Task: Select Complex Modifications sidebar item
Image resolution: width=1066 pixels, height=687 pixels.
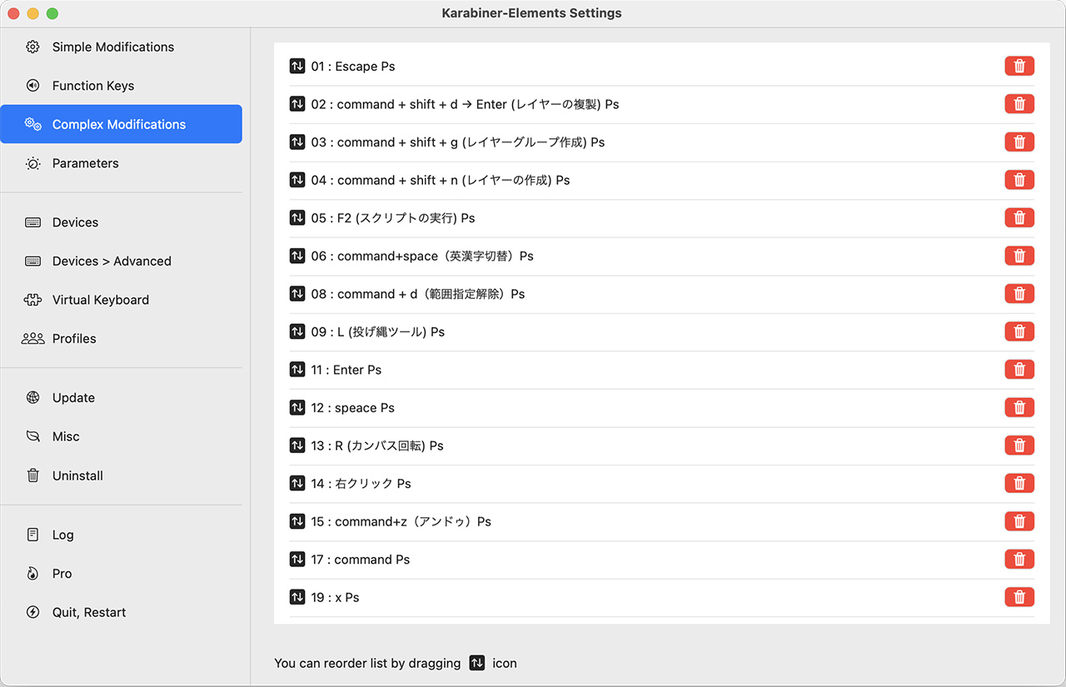Action: (121, 124)
